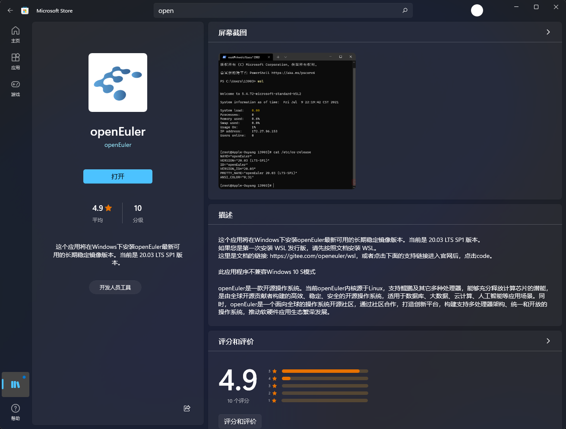Open the 帮助 help icon
The height and width of the screenshot is (429, 566).
coord(16,412)
